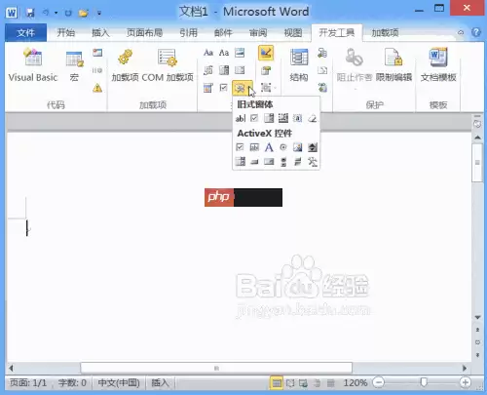Insert legacy drop-down form field
This screenshot has height=395, width=487.
[269, 118]
